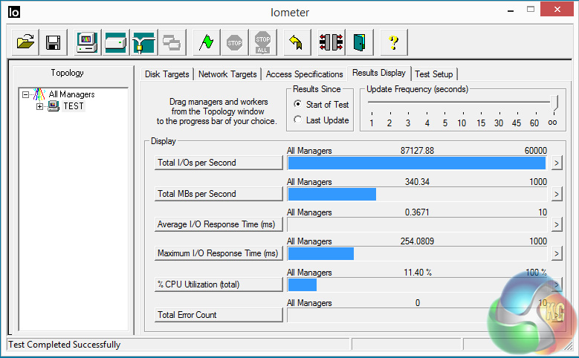Open the Test Setup tab
The image size is (579, 358).
click(x=434, y=74)
